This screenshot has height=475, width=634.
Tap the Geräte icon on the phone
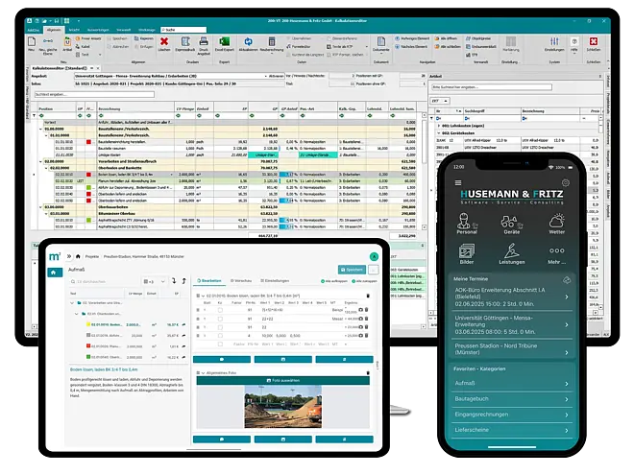[x=511, y=222]
